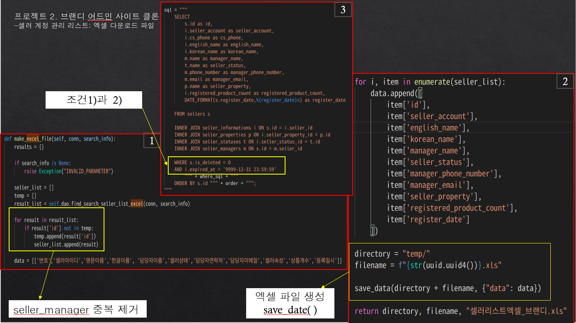Screen dimensions: 576x323
Task: Click the 'i.cs_phone as cs_phone,' line
Action: (x=214, y=38)
